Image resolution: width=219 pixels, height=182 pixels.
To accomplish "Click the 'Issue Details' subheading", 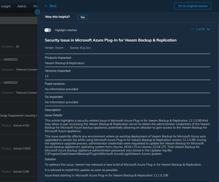I will click(x=53, y=115).
